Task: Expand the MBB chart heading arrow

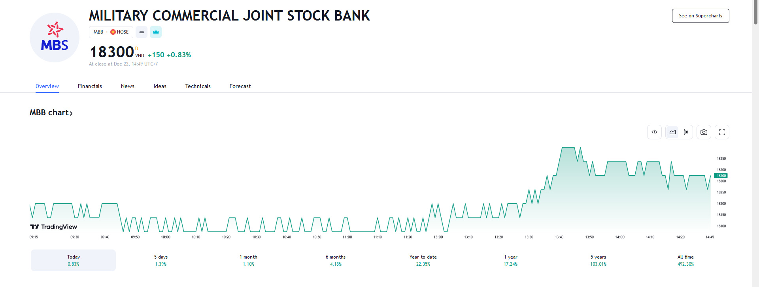Action: pos(71,113)
